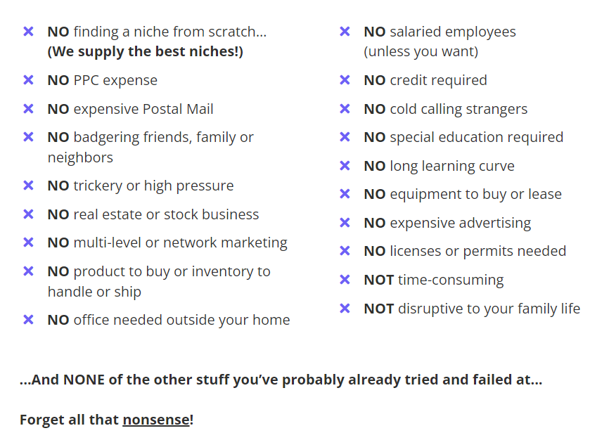Image resolution: width=590 pixels, height=433 pixels.
Task: Click the X icon next to 'NO expensive Postal Mail'
Action: (x=28, y=109)
